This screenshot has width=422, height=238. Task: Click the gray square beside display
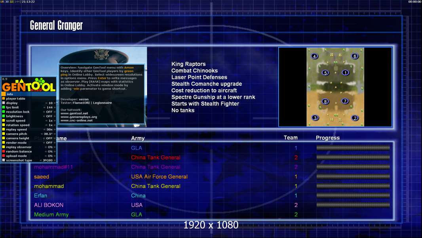point(4,103)
